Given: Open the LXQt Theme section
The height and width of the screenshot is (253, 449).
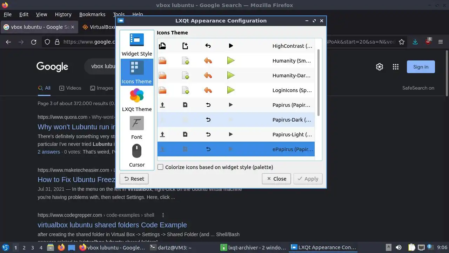Looking at the screenshot, I should 137,100.
